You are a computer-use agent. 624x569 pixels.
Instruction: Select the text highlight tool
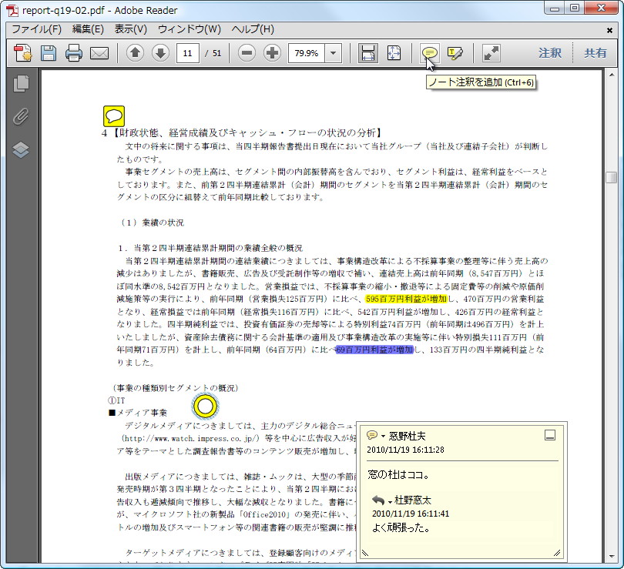point(455,53)
